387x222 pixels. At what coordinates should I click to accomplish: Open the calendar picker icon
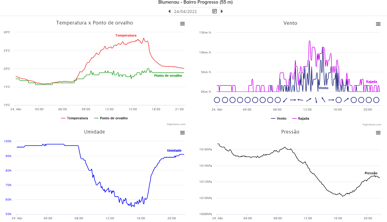click(214, 11)
